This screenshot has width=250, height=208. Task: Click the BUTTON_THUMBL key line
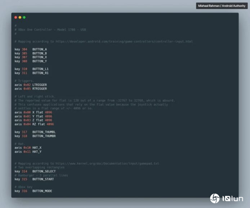[x=35, y=132]
